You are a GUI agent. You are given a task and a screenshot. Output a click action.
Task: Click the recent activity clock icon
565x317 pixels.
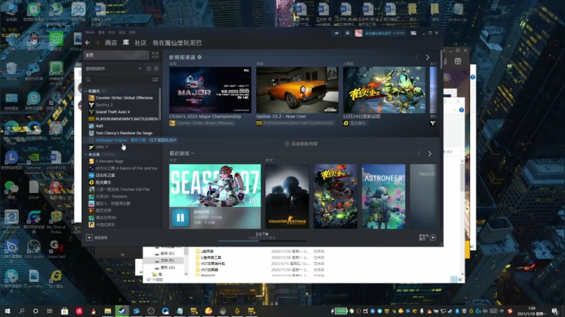tap(149, 68)
